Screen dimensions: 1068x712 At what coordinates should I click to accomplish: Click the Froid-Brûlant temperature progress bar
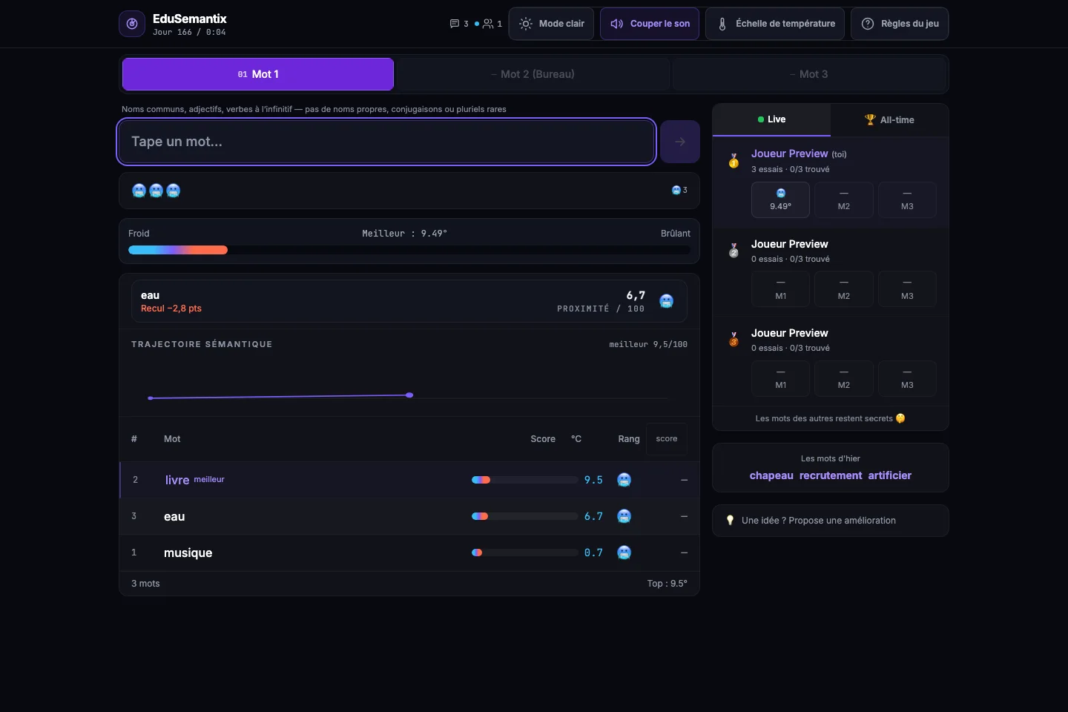pos(409,250)
